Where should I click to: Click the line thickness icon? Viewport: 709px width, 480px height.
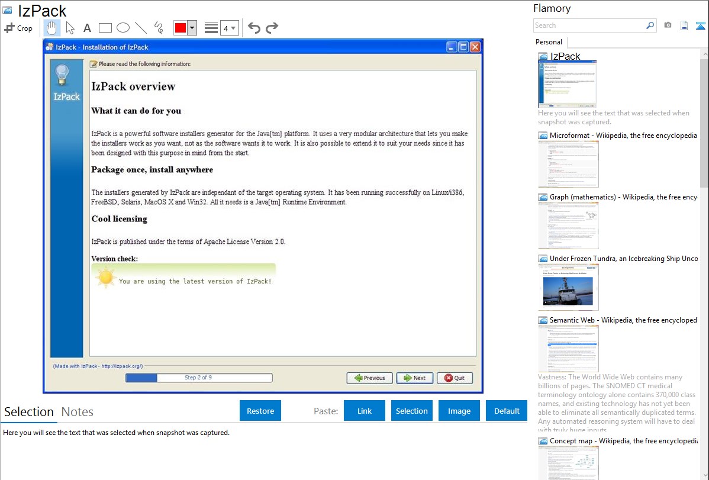click(x=211, y=28)
